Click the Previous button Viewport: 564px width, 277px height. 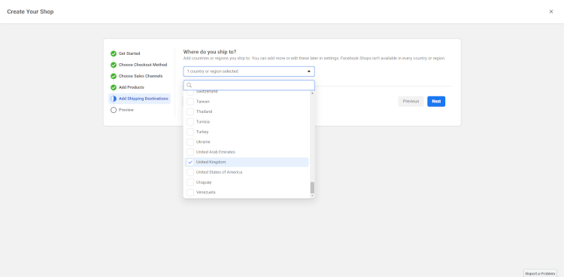point(411,102)
